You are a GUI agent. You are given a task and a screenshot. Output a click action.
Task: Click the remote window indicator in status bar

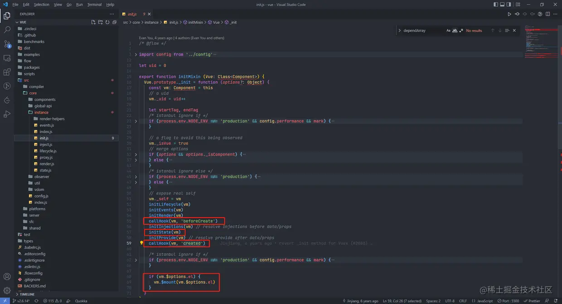coord(5,301)
